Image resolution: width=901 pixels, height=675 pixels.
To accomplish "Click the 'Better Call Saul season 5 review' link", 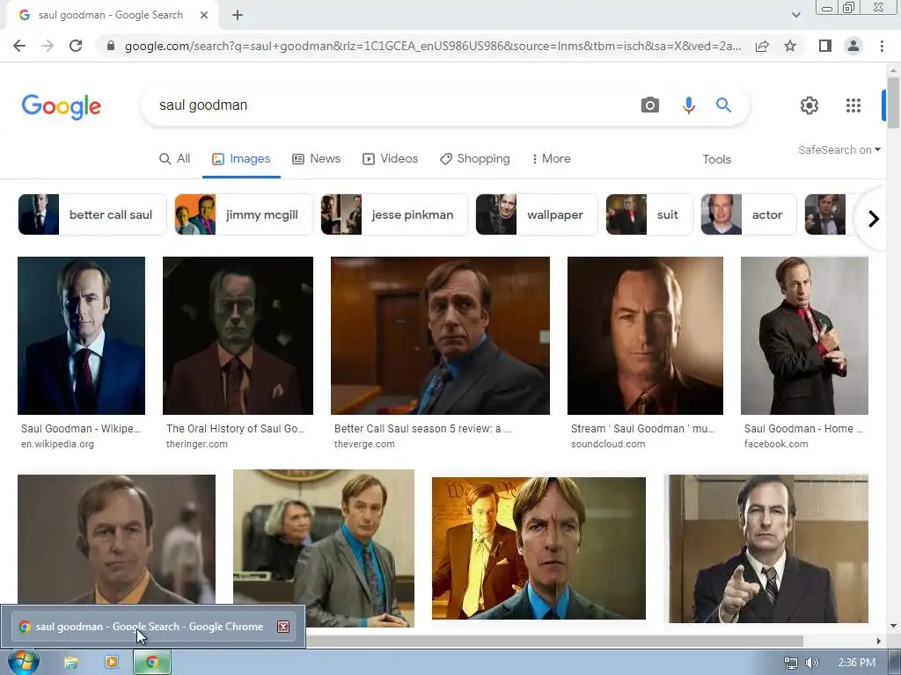I will point(423,429).
